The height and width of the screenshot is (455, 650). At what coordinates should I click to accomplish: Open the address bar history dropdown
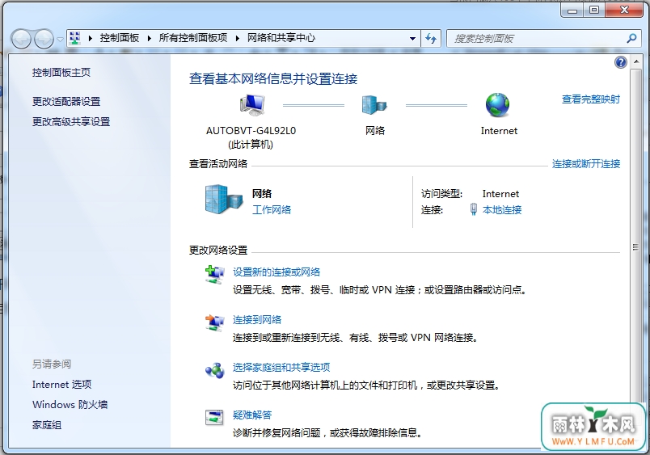tap(412, 39)
